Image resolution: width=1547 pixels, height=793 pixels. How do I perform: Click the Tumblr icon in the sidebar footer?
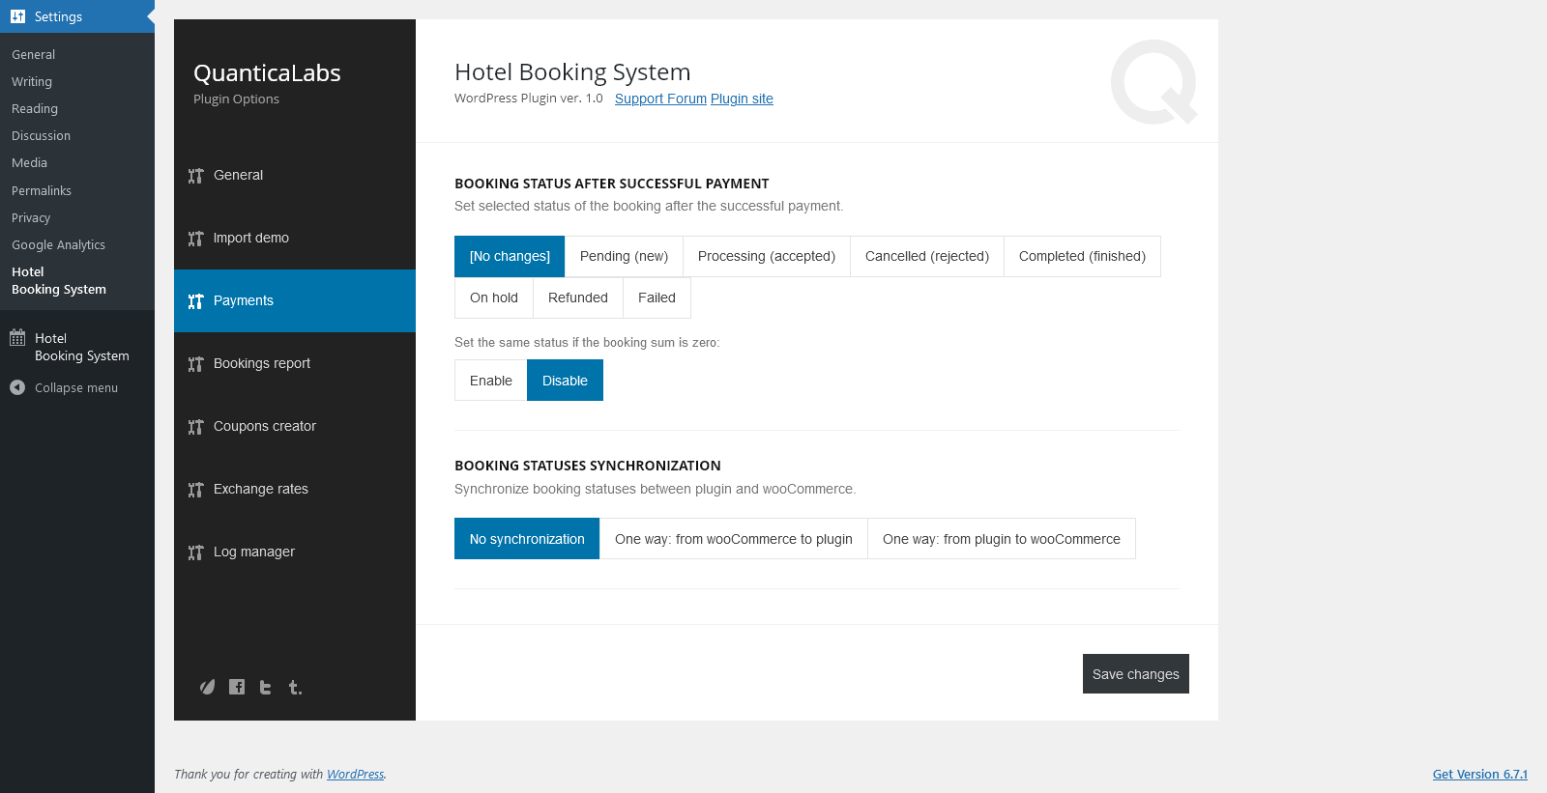pos(295,687)
